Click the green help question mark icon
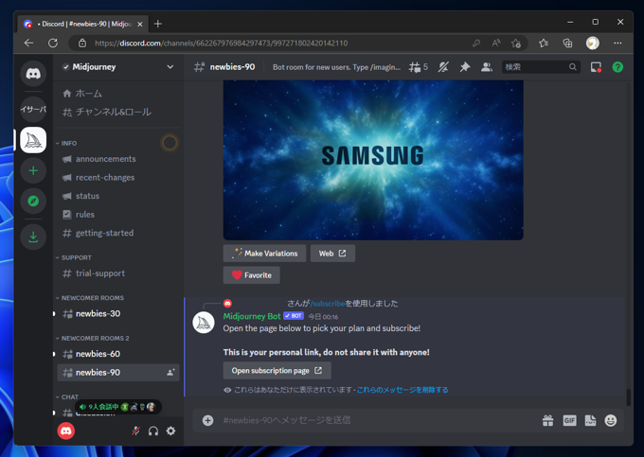The width and height of the screenshot is (644, 457). [x=617, y=67]
